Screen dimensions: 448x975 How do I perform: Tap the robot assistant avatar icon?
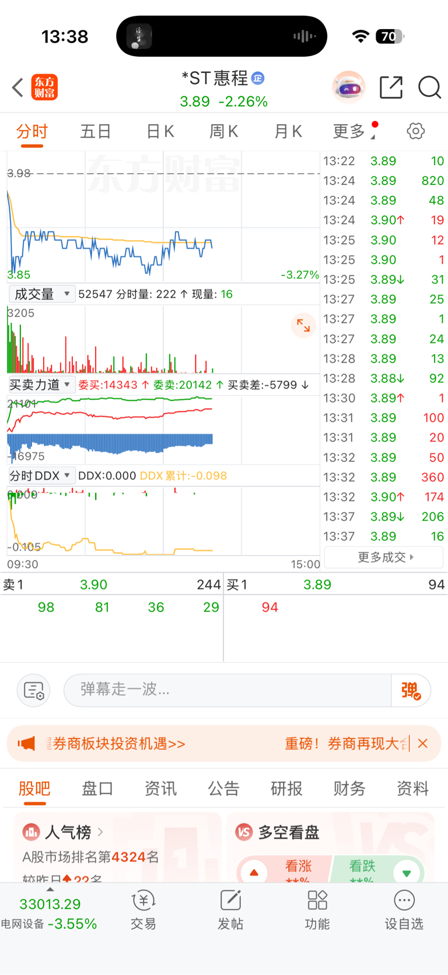click(x=349, y=88)
